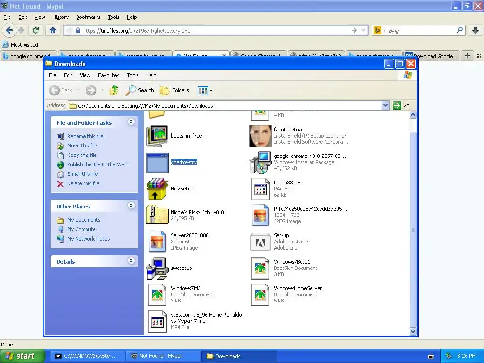The height and width of the screenshot is (363, 484).
Task: Select the yt5s.com Ronaldo MP4 file icon
Action: coord(157,321)
